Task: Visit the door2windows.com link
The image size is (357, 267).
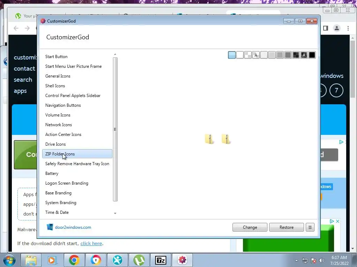Action: tap(73, 227)
